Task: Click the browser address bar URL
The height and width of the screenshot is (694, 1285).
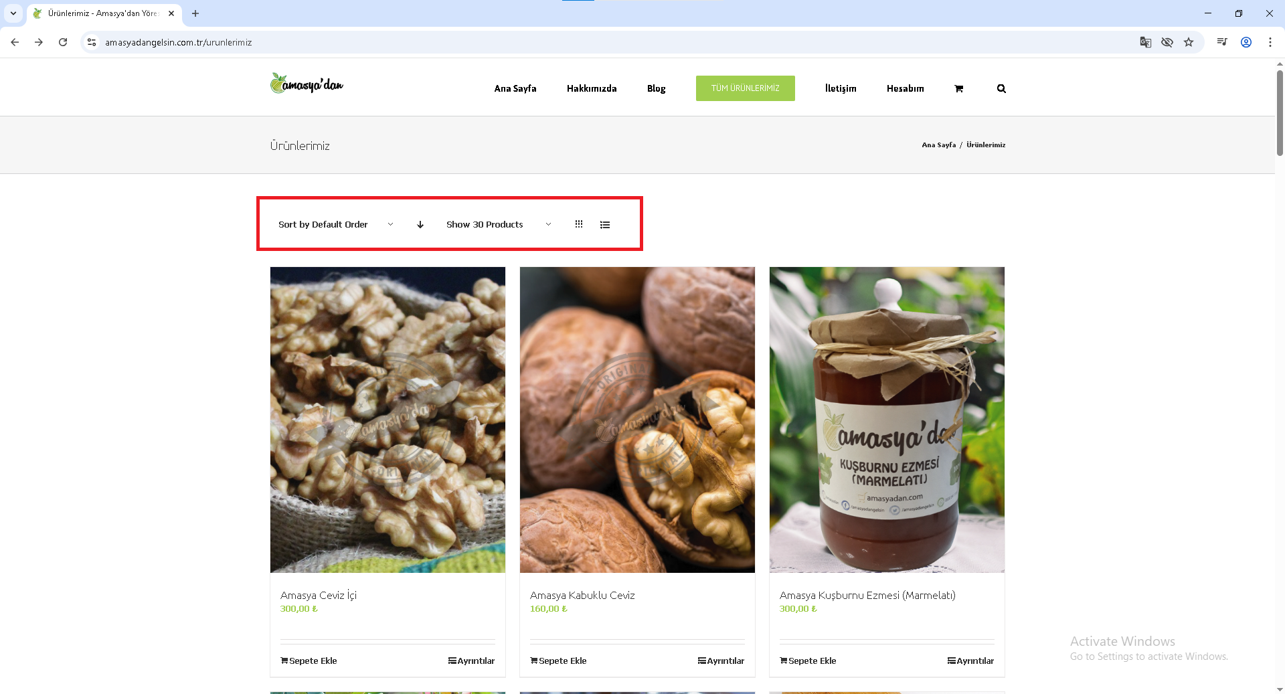Action: pyautogui.click(x=178, y=42)
